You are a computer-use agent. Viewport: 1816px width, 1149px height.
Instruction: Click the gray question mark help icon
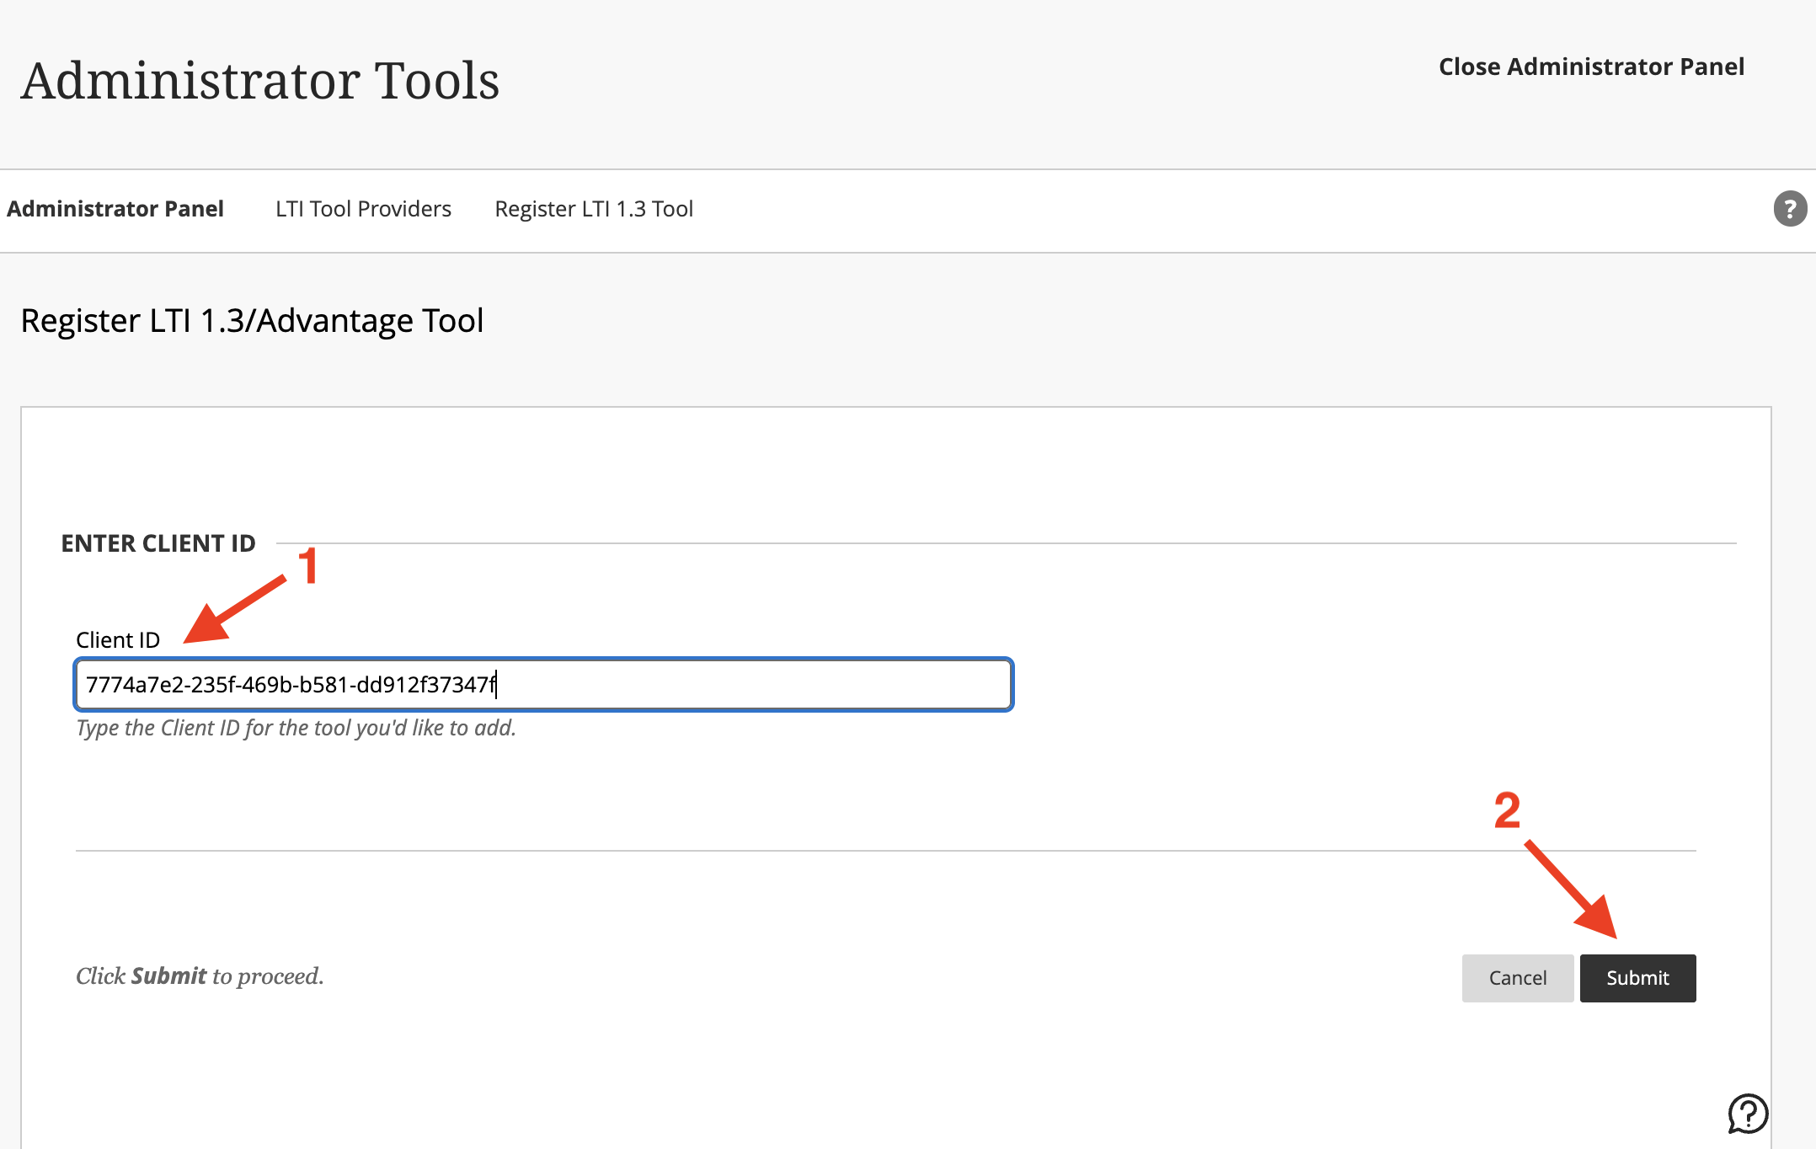[x=1789, y=209]
